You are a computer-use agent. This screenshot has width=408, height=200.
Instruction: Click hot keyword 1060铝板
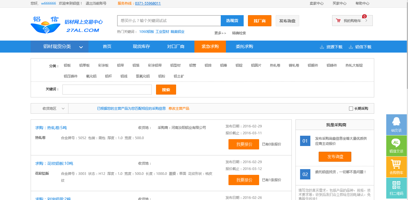coord(147,32)
